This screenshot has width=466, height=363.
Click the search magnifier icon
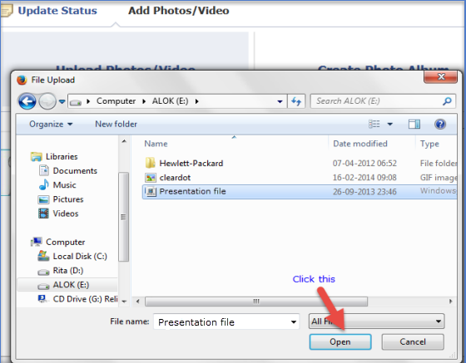coord(448,101)
